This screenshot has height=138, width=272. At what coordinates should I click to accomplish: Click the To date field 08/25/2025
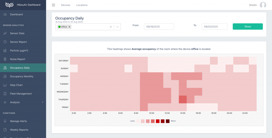(x=214, y=27)
